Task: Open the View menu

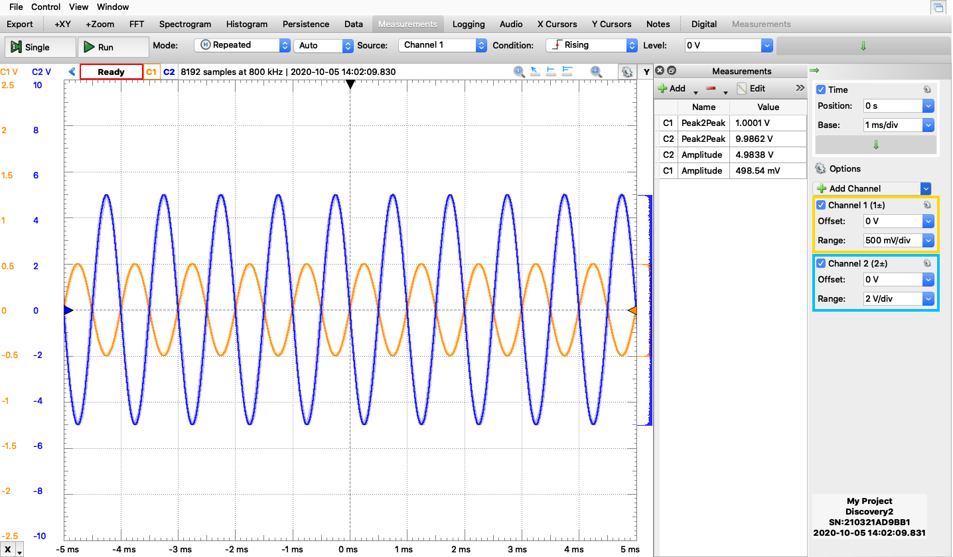Action: 78,7
